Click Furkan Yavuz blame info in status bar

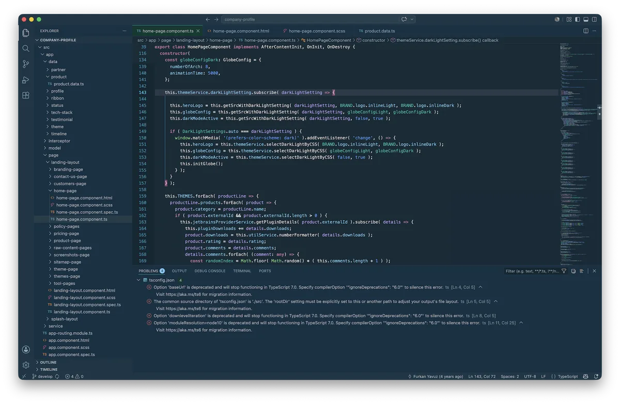[436, 377]
